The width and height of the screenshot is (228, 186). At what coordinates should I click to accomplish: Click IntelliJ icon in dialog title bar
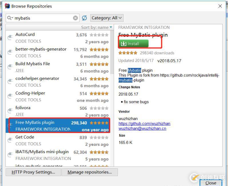[x=7, y=6]
